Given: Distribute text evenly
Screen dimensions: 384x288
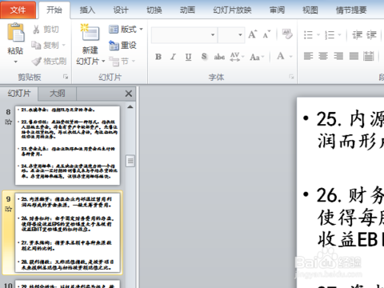Looking at the screenshot, I should click(369, 56).
